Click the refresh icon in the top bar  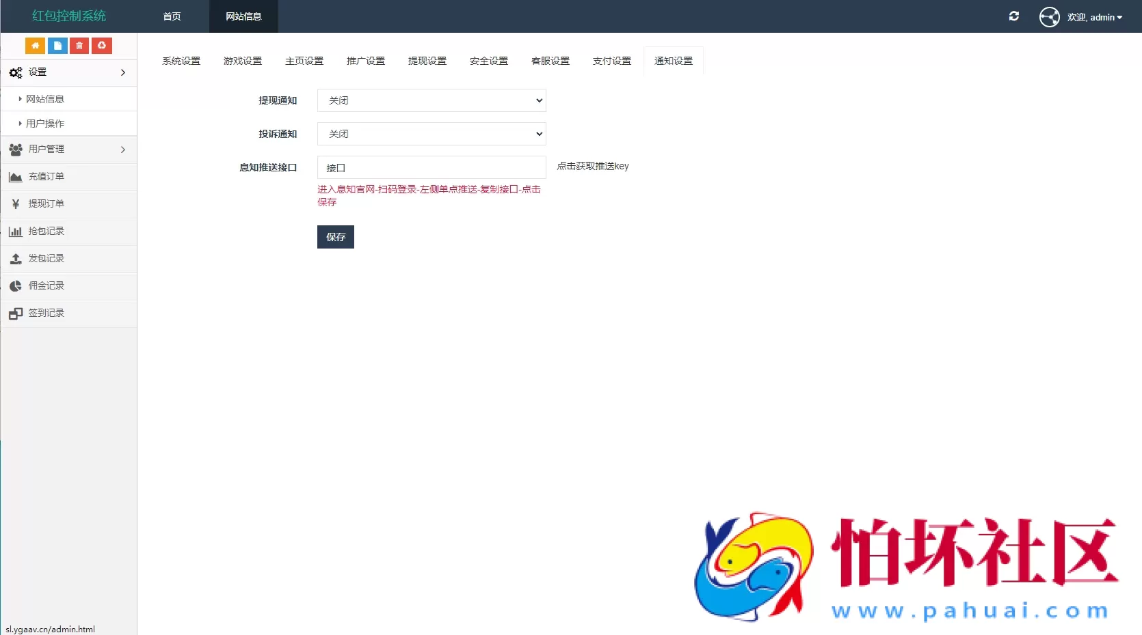coord(1014,16)
